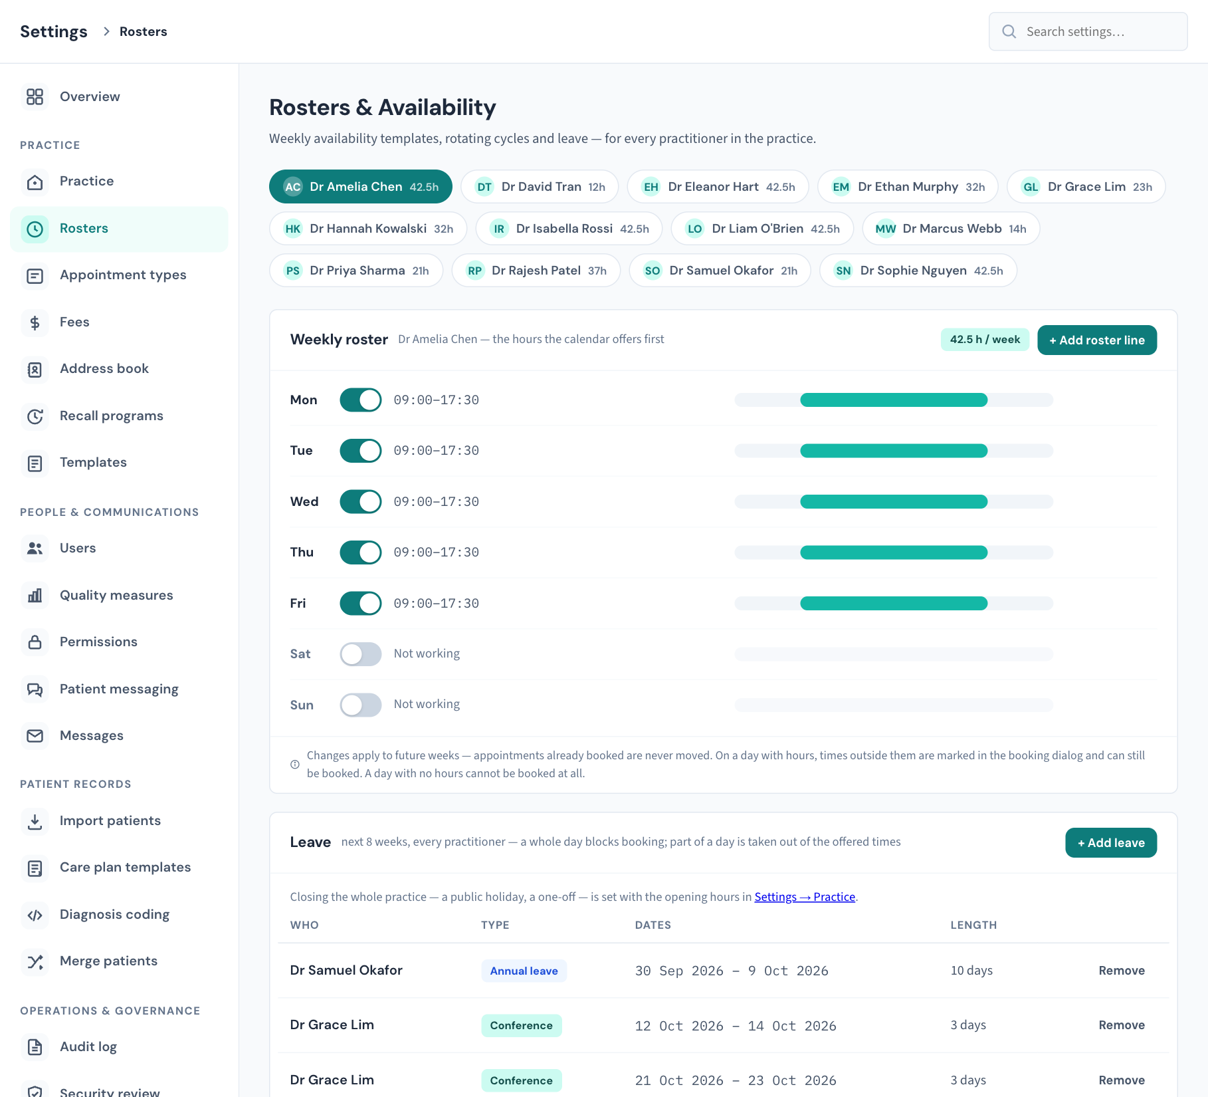Image resolution: width=1208 pixels, height=1097 pixels.
Task: Enable the Sunday roster toggle
Action: pos(361,705)
